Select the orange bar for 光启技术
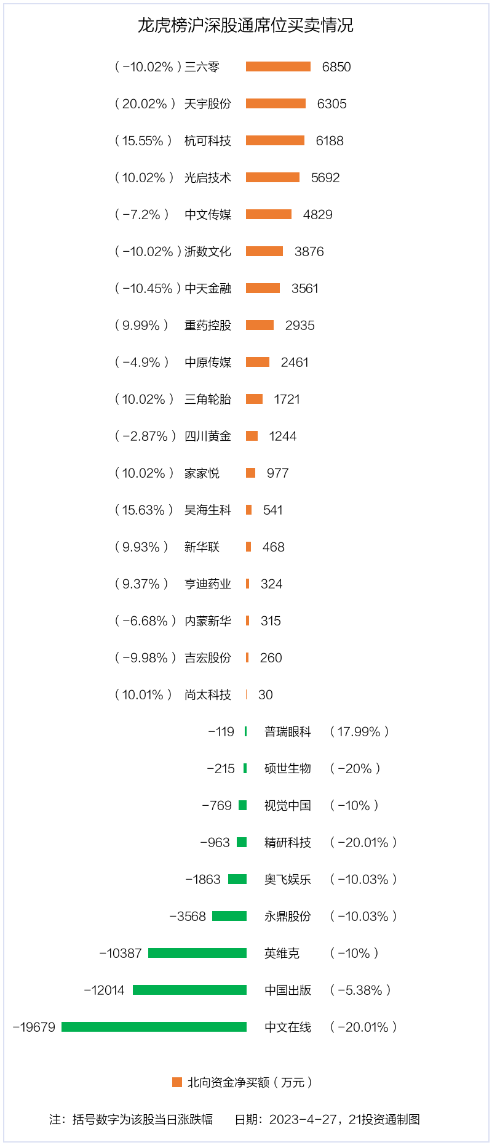Image resolution: width=492 pixels, height=1145 pixels. pyautogui.click(x=272, y=177)
